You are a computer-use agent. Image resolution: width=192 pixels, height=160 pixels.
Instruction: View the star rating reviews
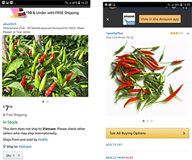176,33
